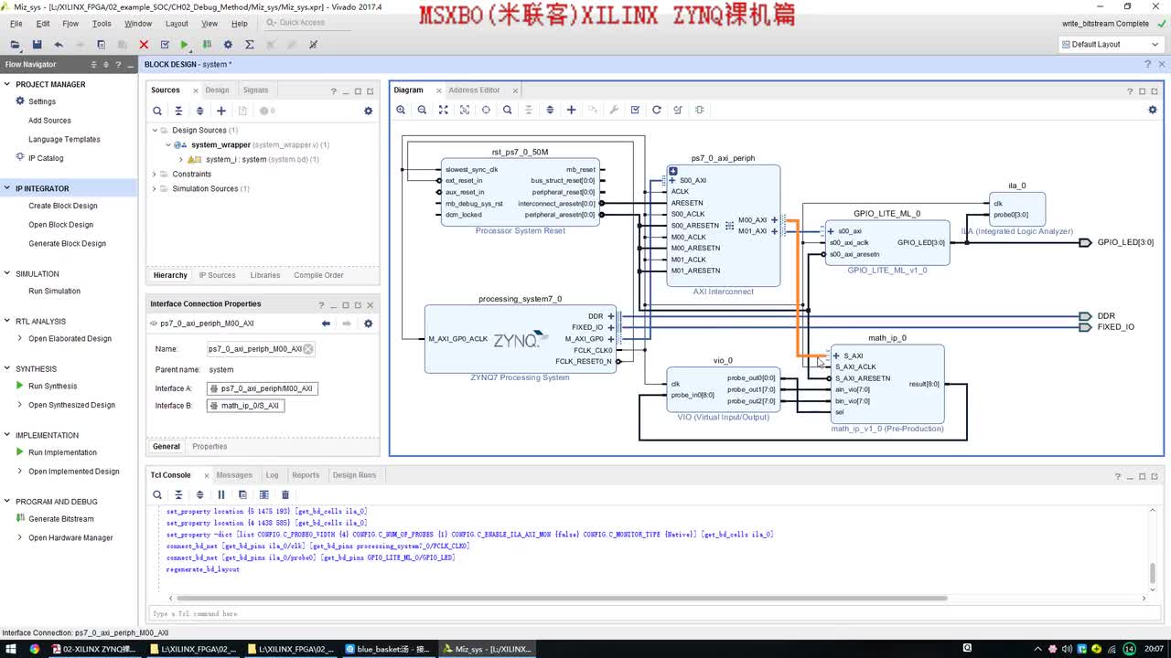The image size is (1171, 658).
Task: Click the red X delete icon in main toolbar
Action: point(144,44)
